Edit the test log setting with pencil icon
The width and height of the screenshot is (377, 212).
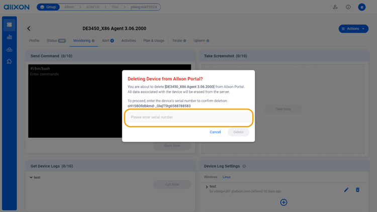[346, 190]
